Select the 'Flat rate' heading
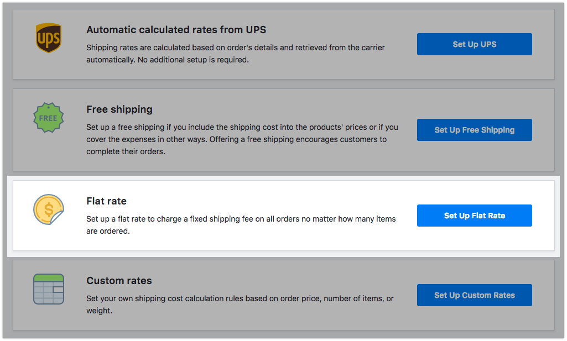The width and height of the screenshot is (567, 341). pos(107,201)
